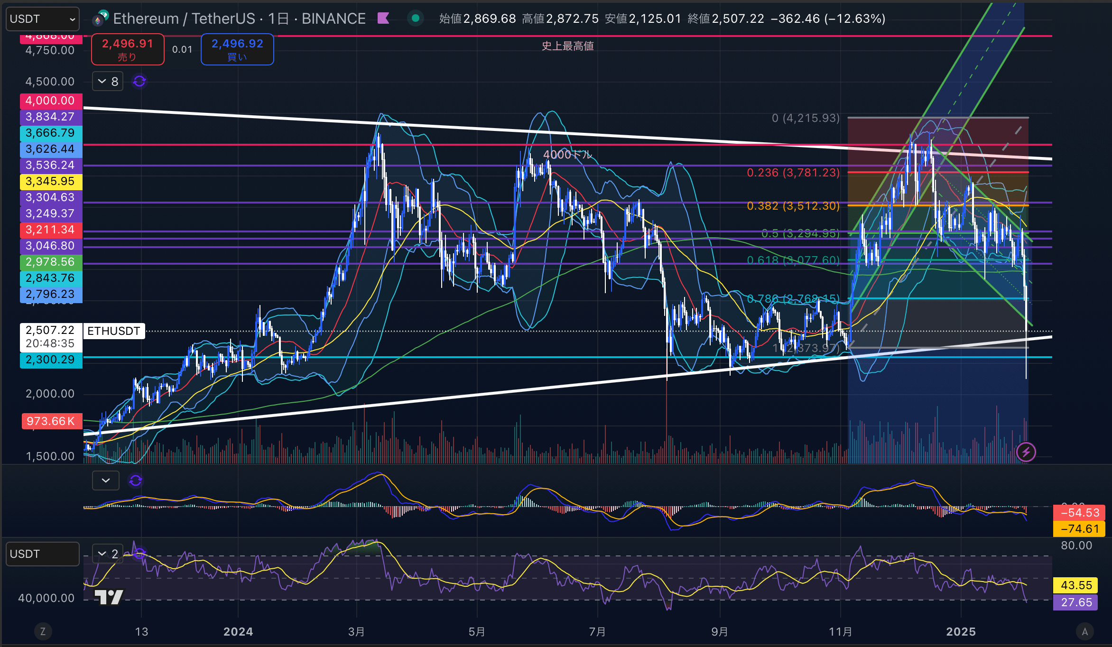The height and width of the screenshot is (647, 1112).
Task: Expand the MACD pane legend chevron
Action: [x=106, y=481]
